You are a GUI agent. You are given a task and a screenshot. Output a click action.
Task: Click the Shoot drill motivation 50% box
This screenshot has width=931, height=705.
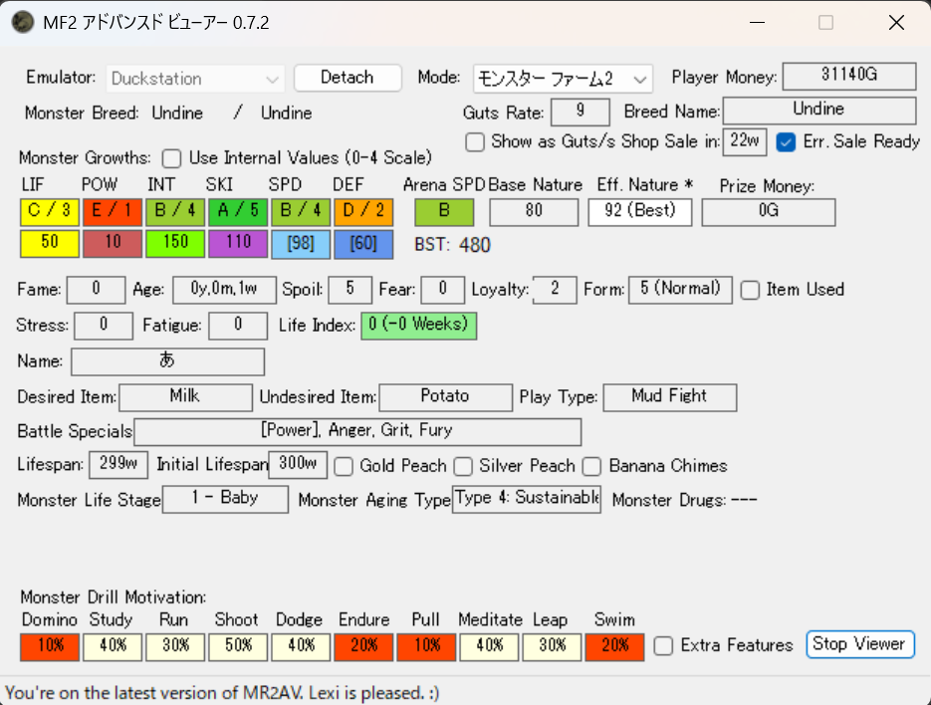(238, 645)
